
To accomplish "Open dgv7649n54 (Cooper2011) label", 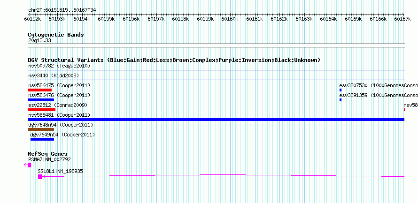I will tap(62, 135).
